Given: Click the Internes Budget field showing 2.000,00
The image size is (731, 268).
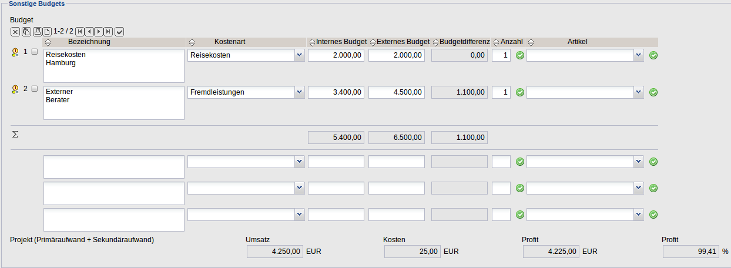Looking at the screenshot, I should click(x=336, y=55).
